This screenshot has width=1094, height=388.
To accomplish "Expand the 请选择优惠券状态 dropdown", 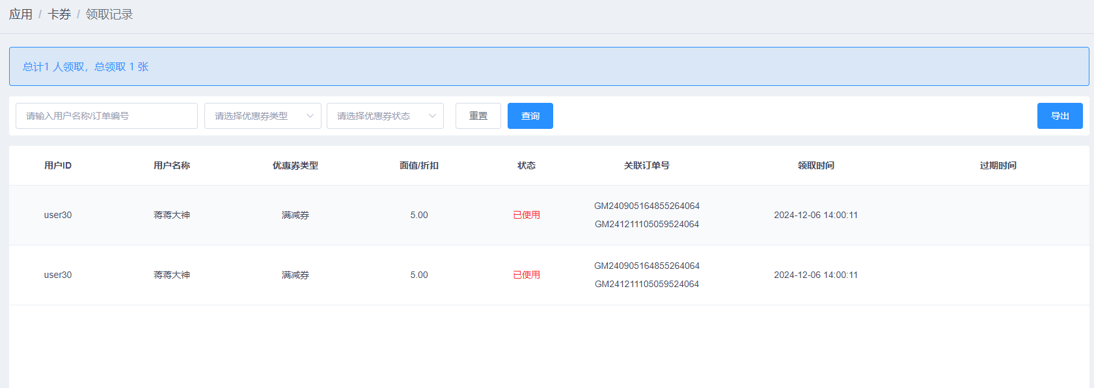I will [x=385, y=116].
